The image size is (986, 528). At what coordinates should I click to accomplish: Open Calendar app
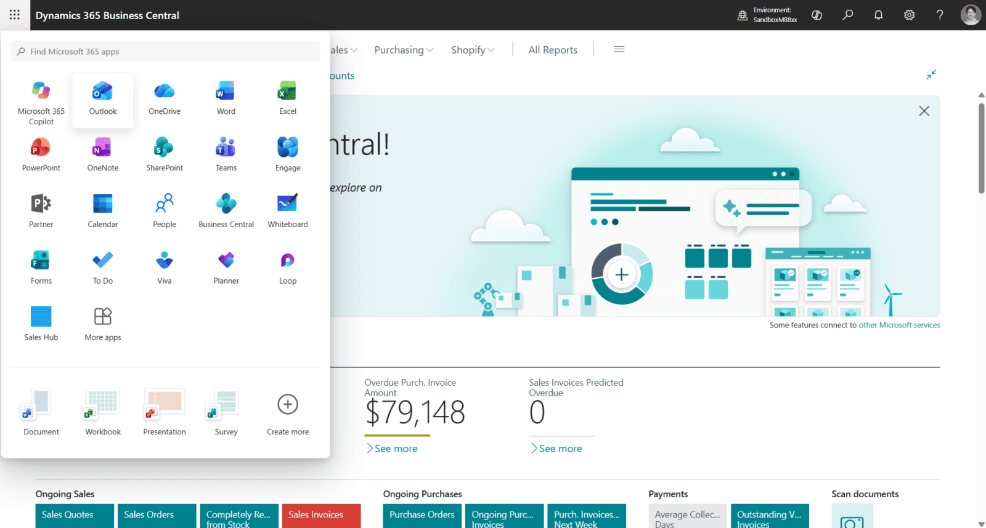[x=103, y=211]
